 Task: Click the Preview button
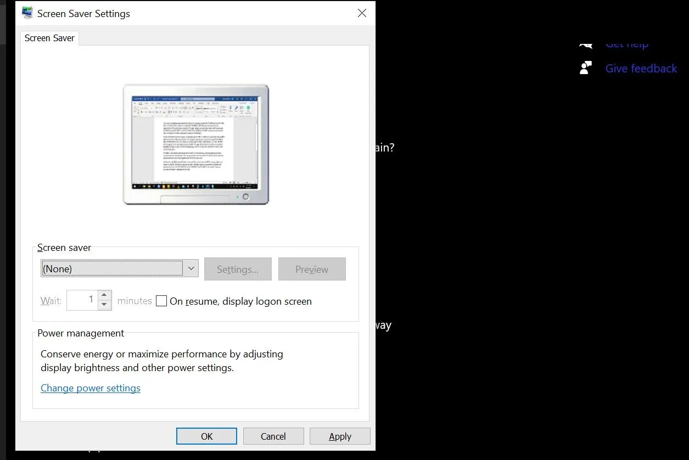311,269
